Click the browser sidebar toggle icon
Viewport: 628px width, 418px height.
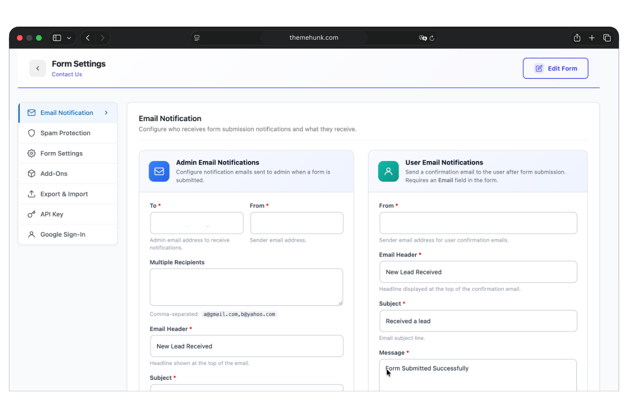point(57,38)
